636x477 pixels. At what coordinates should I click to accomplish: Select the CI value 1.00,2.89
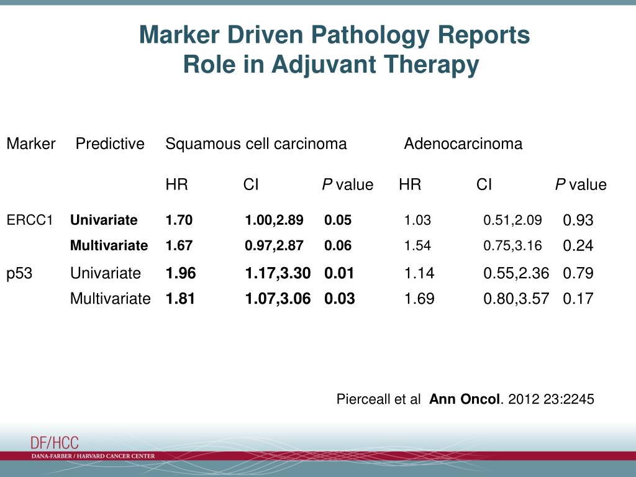[x=274, y=220]
